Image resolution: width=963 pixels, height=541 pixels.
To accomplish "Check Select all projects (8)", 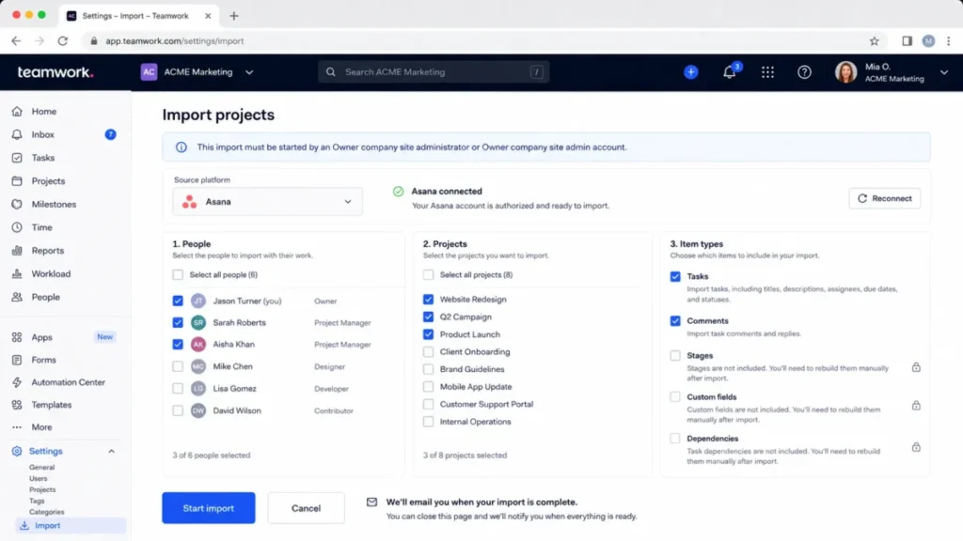I will [428, 275].
